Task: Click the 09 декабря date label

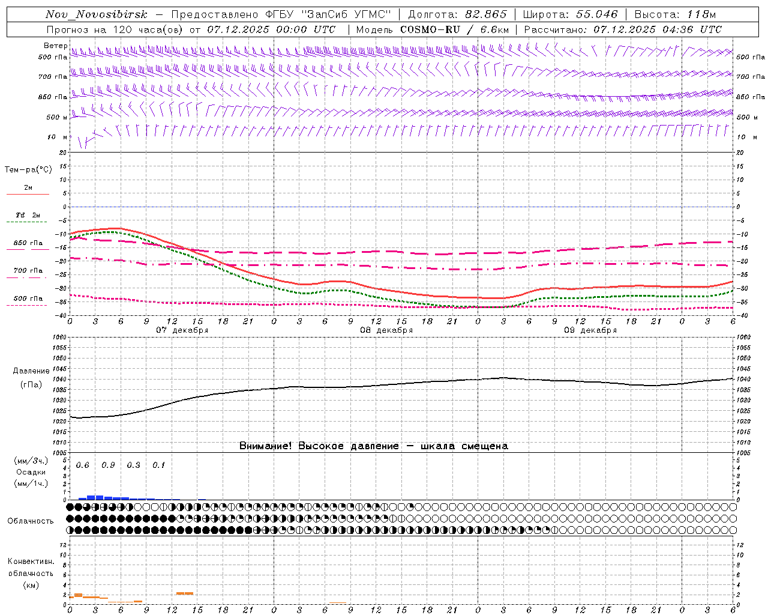Action: (590, 330)
